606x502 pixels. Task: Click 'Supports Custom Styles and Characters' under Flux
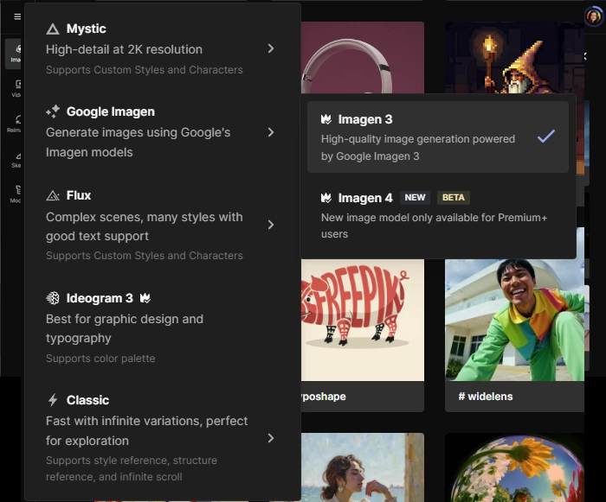coord(145,256)
